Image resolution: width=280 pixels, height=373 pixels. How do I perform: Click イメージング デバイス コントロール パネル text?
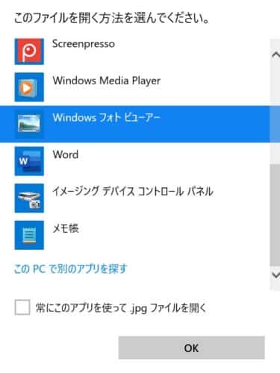133,192
